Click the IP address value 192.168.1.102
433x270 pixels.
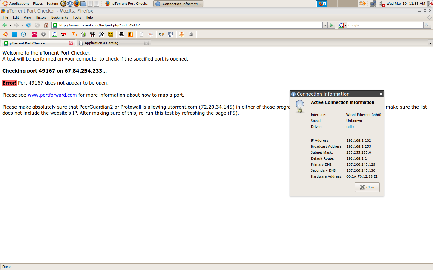359,140
